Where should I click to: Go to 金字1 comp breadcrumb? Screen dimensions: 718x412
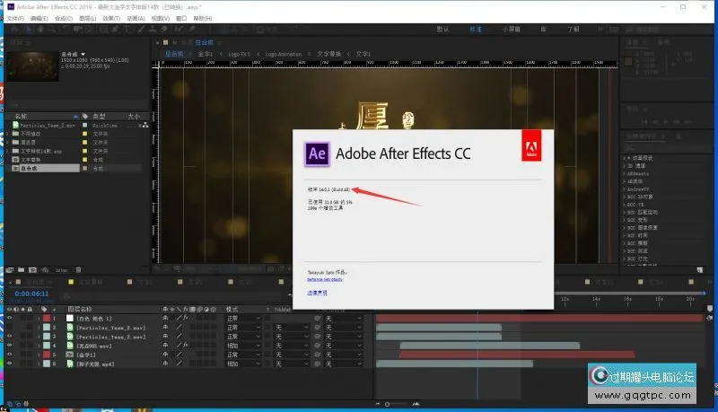coord(206,54)
